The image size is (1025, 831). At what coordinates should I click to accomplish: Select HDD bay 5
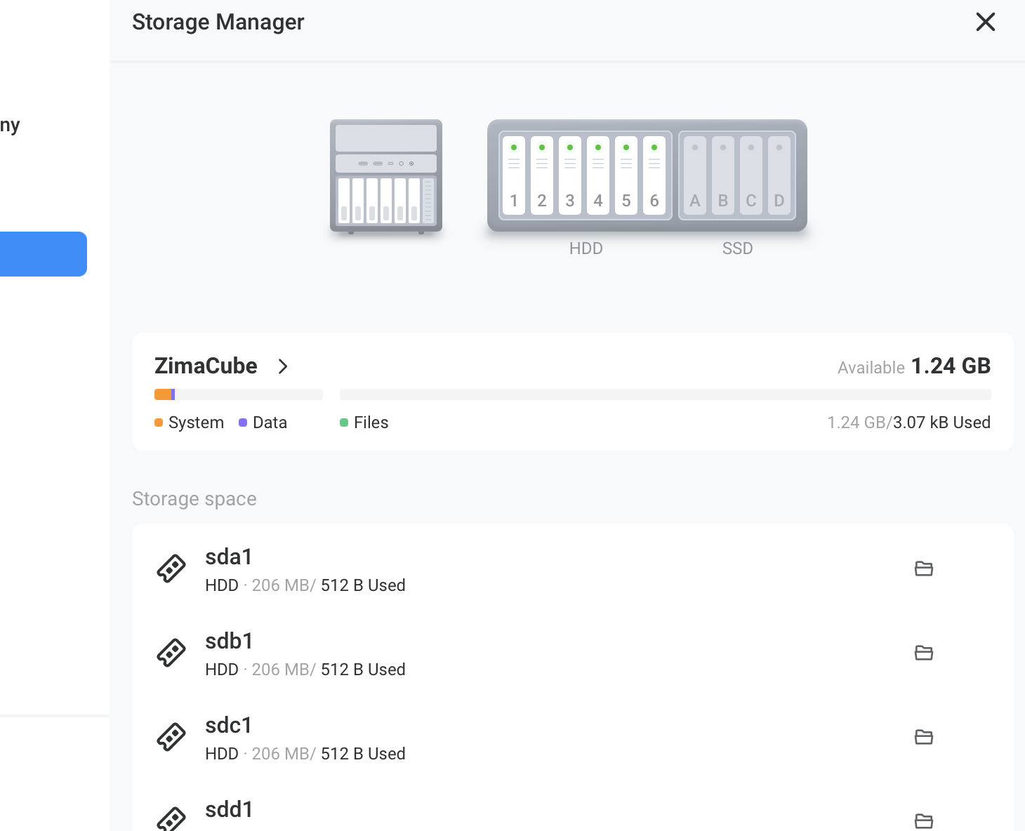point(626,175)
